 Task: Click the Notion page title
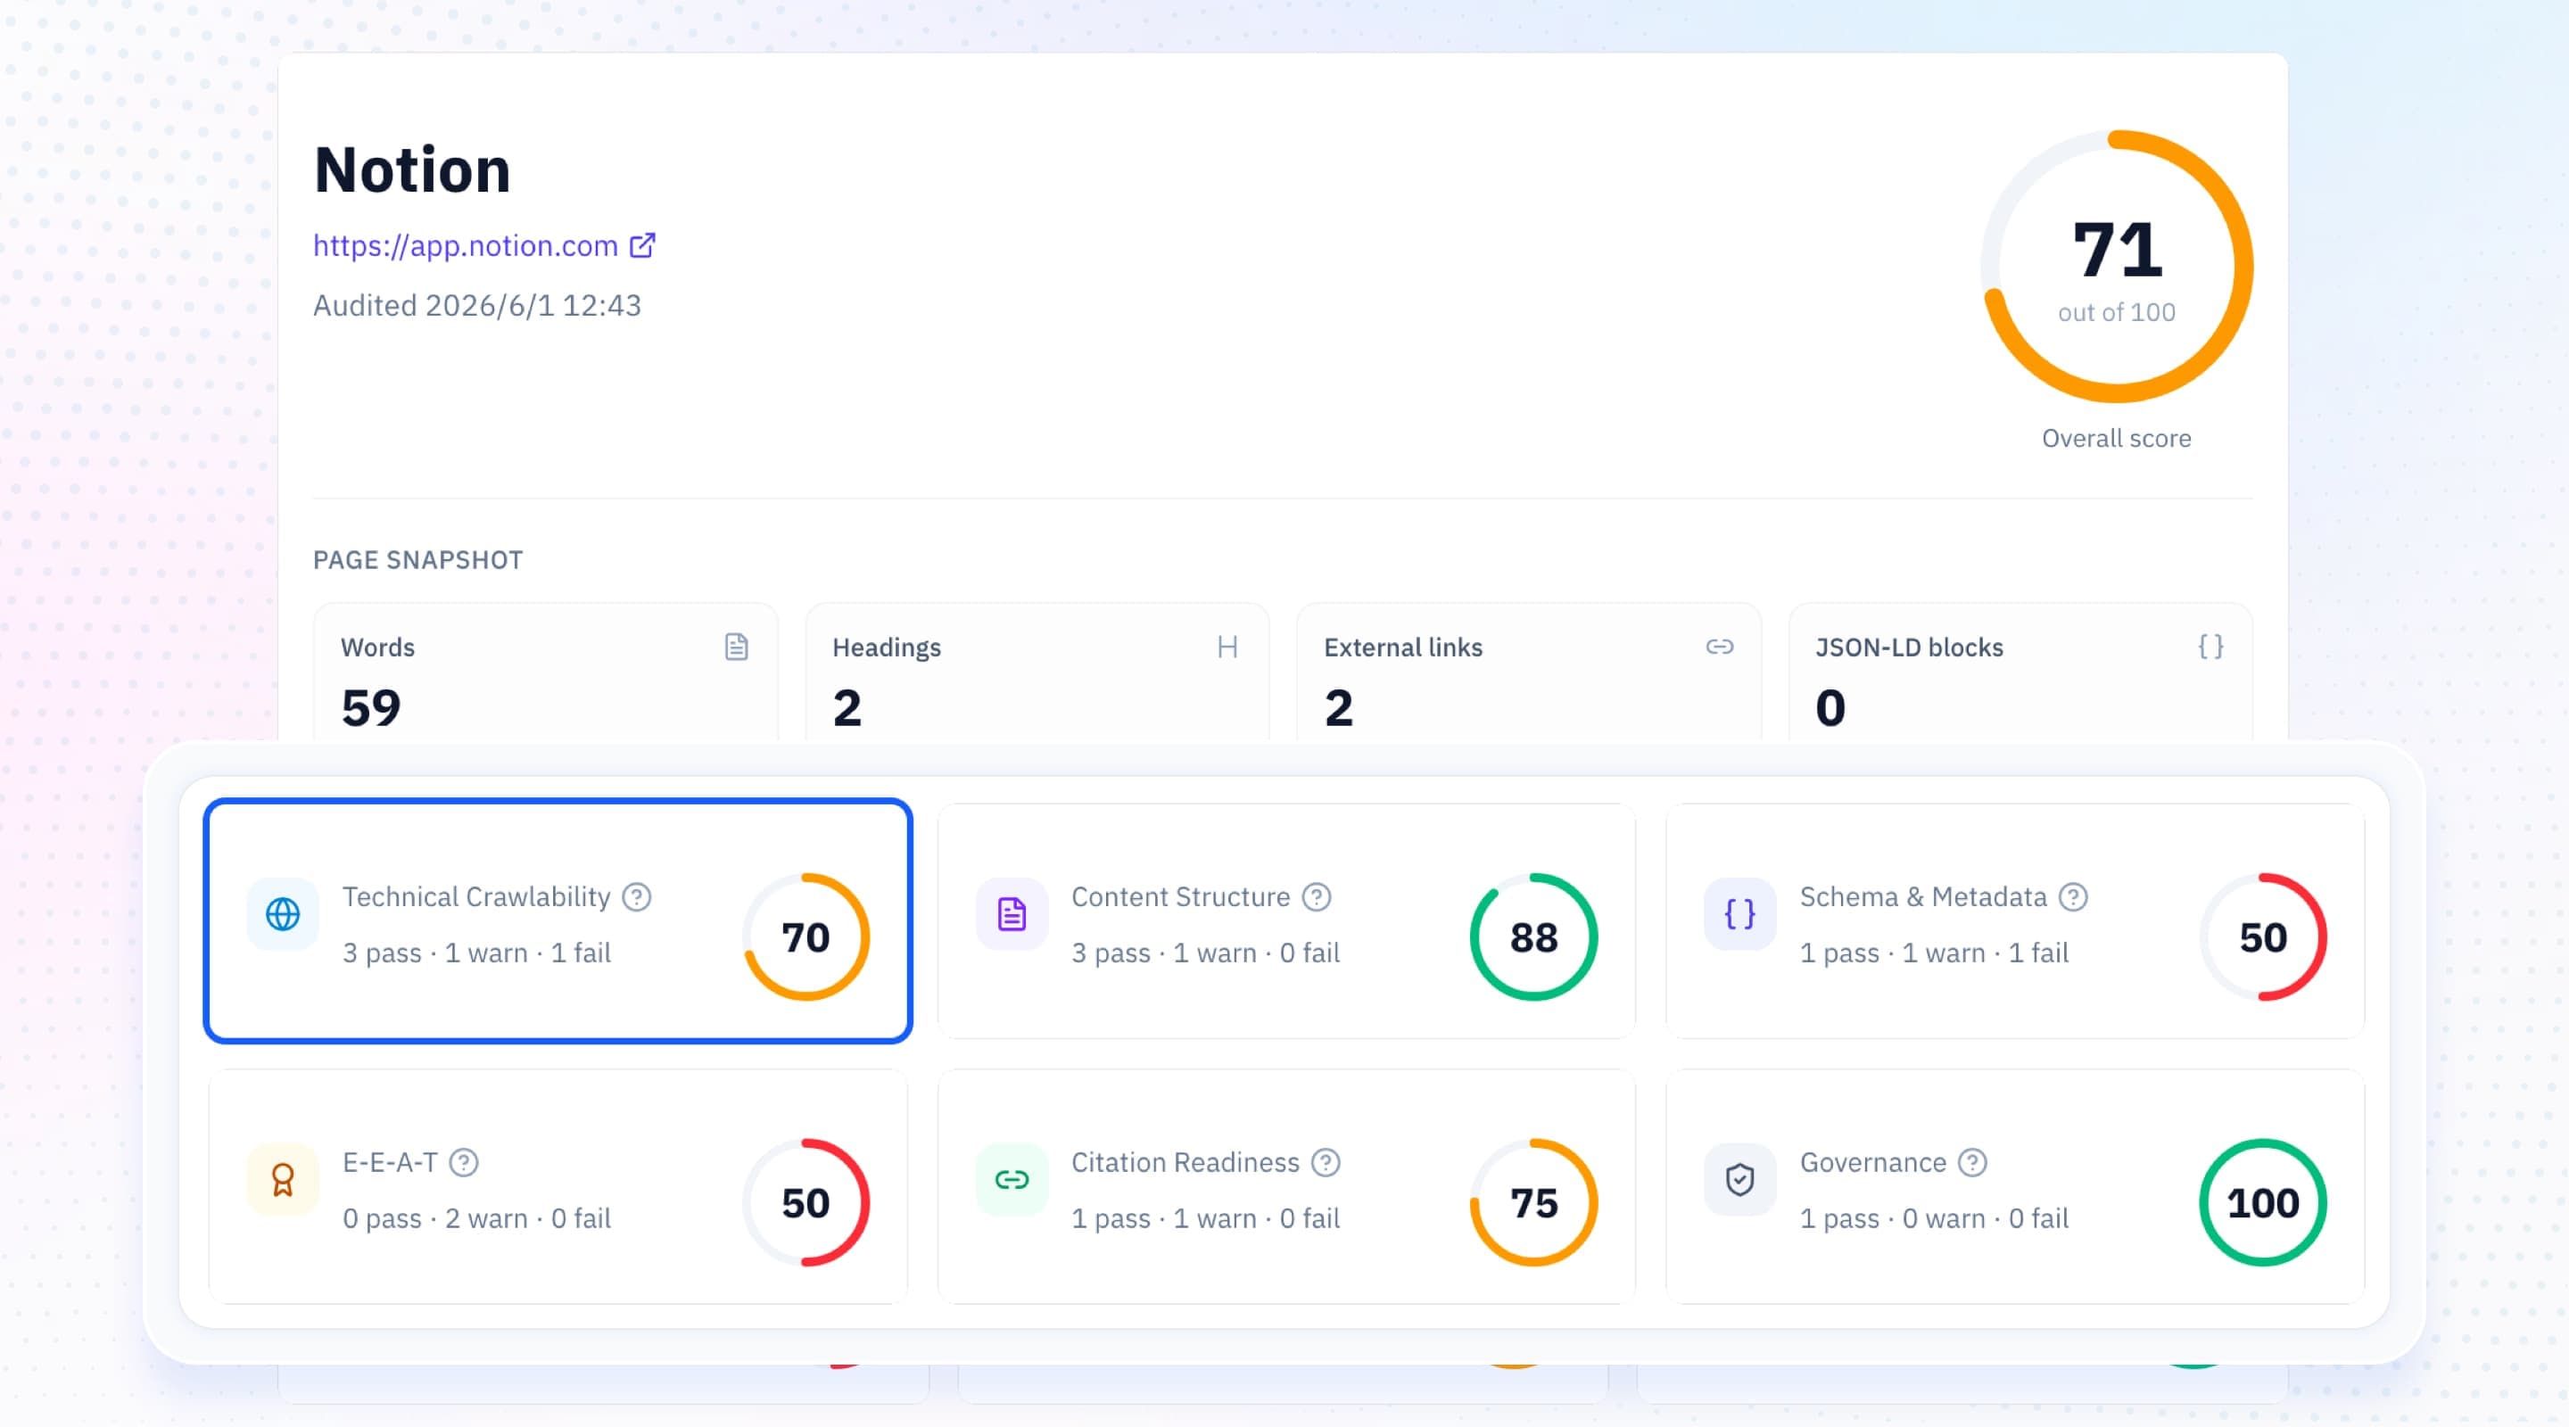(412, 169)
